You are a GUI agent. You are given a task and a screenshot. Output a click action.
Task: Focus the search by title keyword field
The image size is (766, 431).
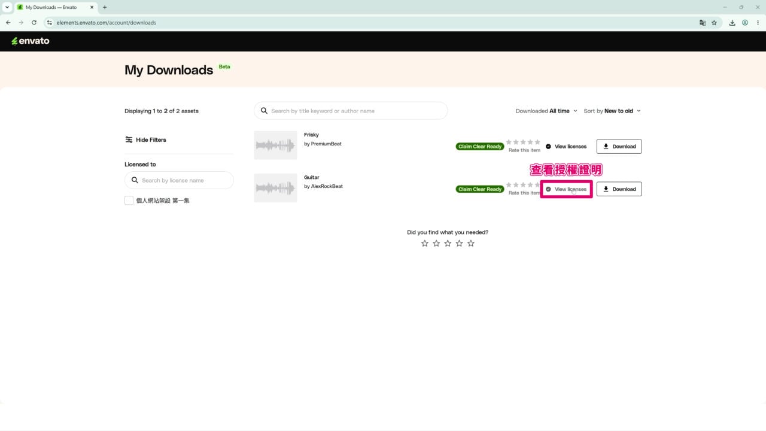click(x=351, y=111)
